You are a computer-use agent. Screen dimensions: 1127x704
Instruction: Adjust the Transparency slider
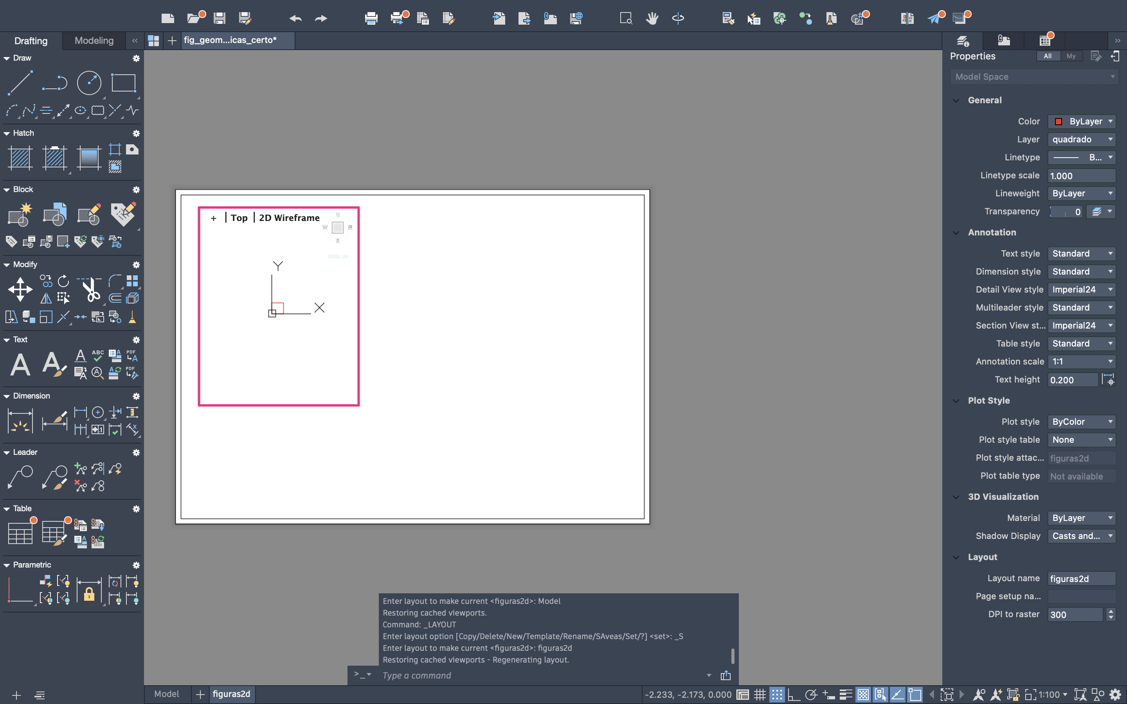1066,211
